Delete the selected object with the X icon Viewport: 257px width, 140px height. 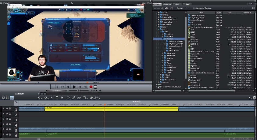coord(52,98)
